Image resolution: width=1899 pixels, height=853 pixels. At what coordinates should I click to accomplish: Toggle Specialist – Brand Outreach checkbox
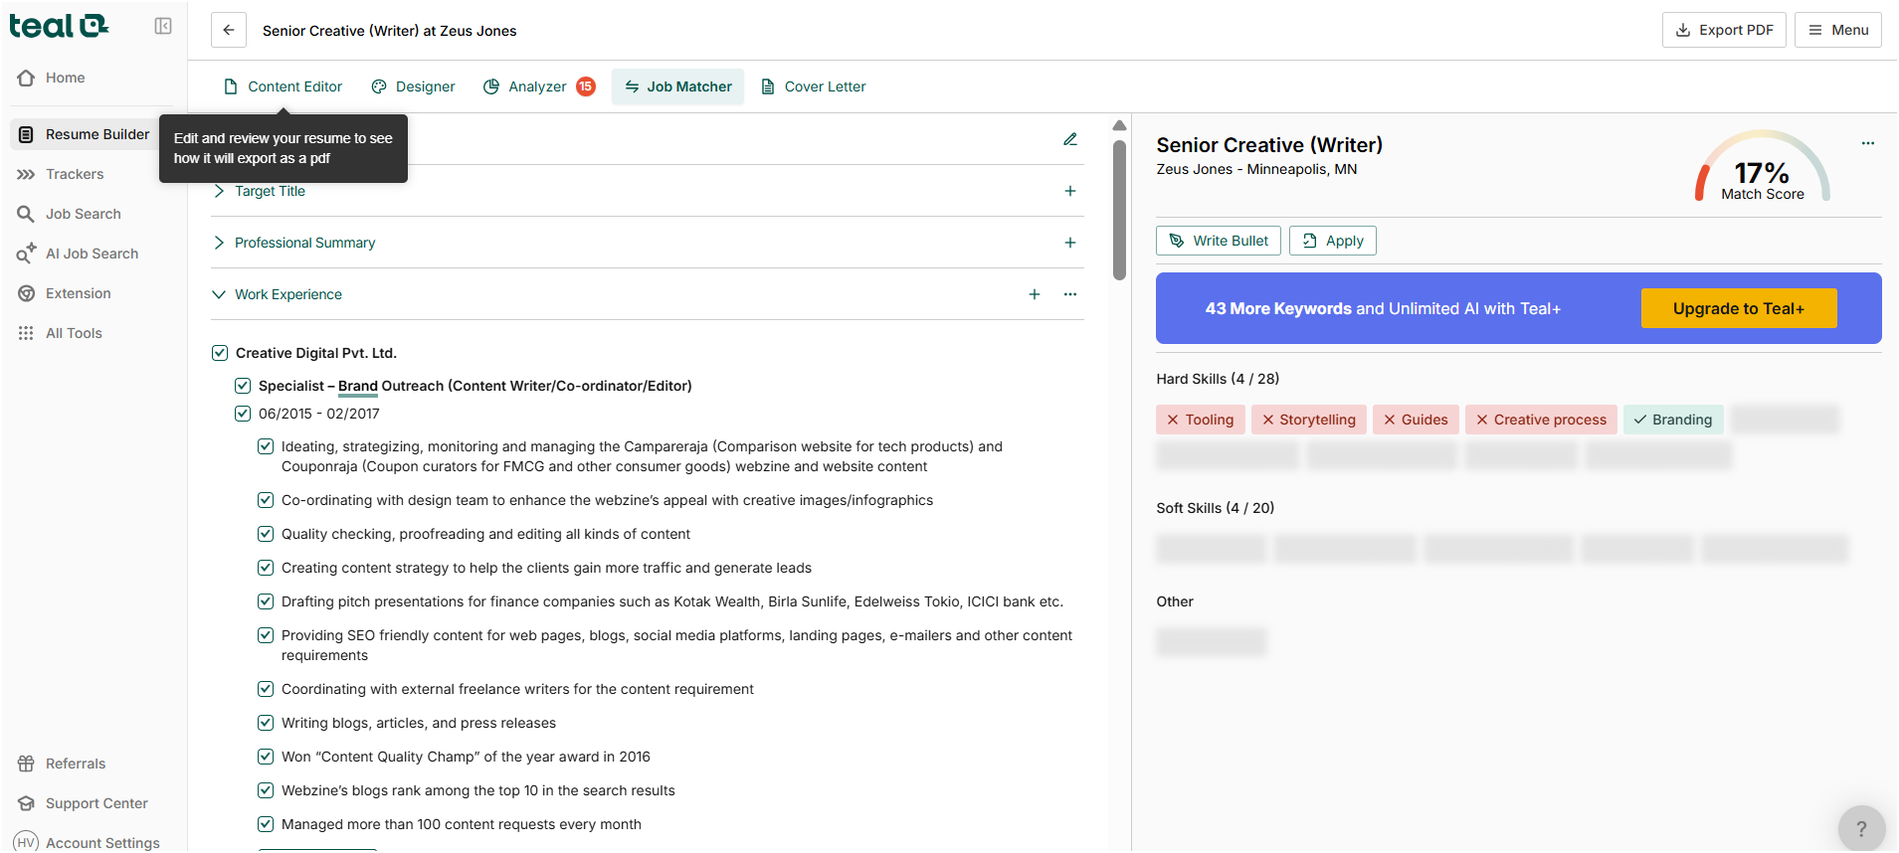(x=243, y=386)
